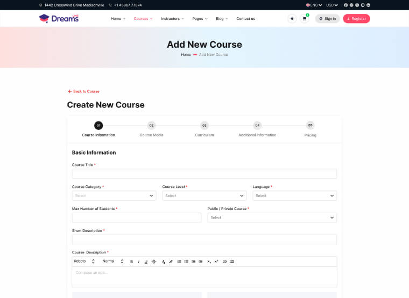Go to step 03 Curriculum
The height and width of the screenshot is (298, 409).
[204, 129]
